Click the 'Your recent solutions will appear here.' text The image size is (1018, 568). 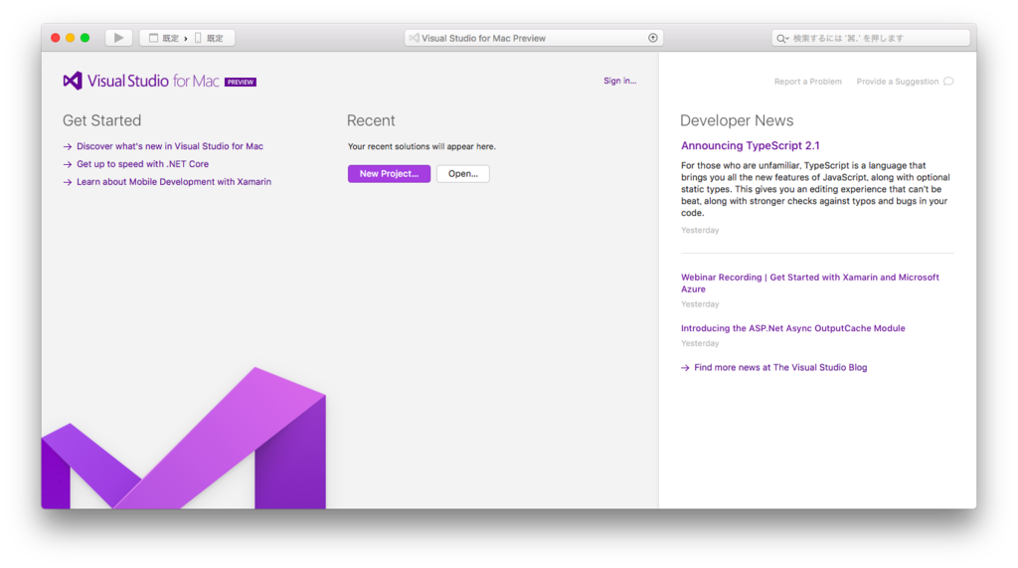click(422, 146)
